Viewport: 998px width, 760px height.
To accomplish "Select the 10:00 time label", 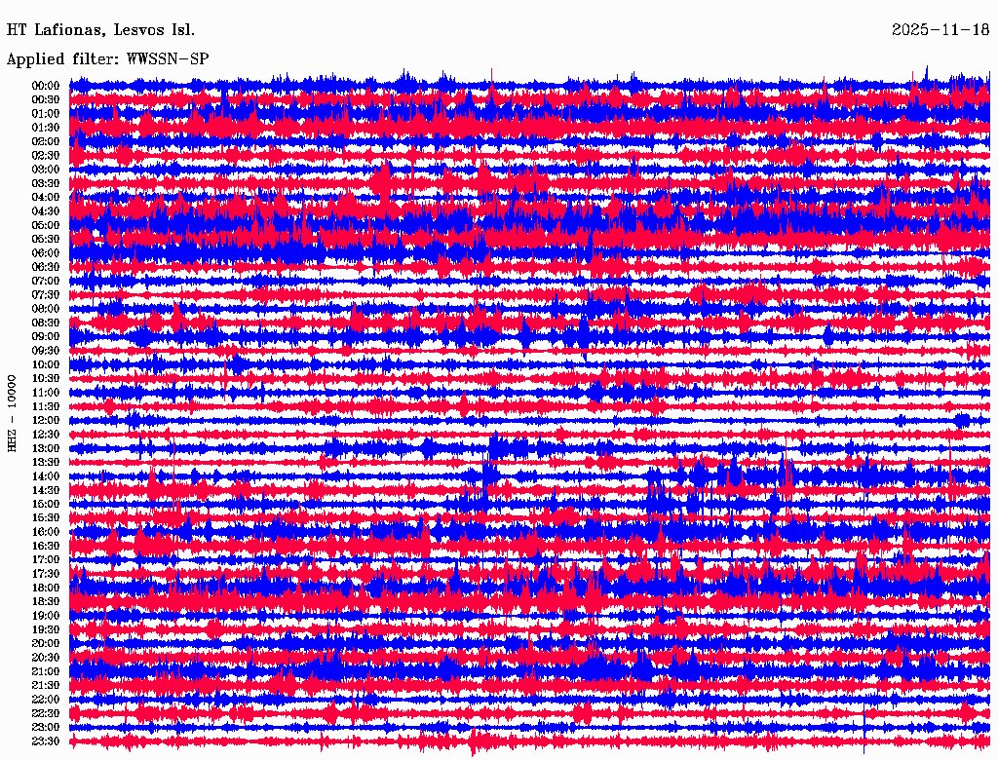I will 45,364.
